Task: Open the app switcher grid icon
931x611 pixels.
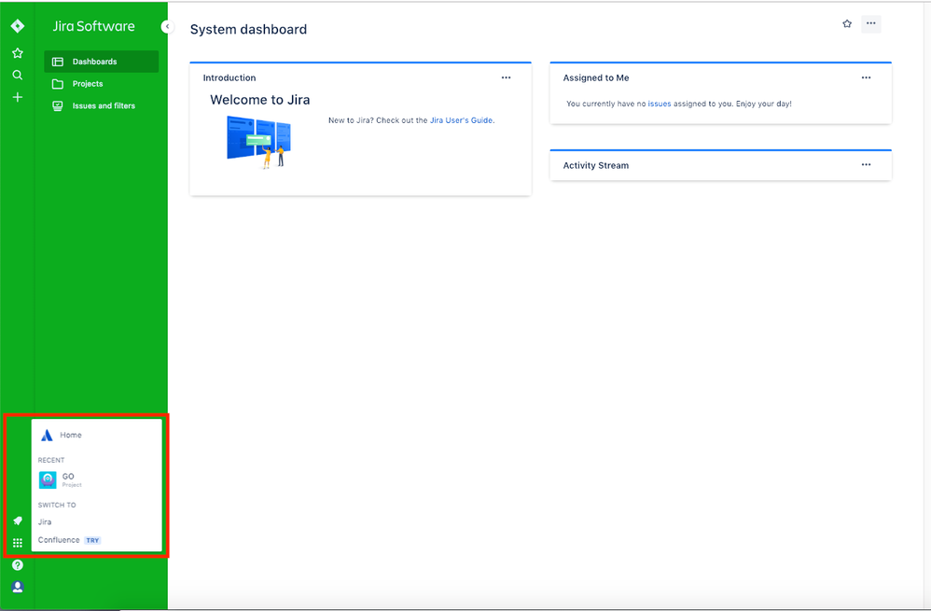Action: click(17, 543)
